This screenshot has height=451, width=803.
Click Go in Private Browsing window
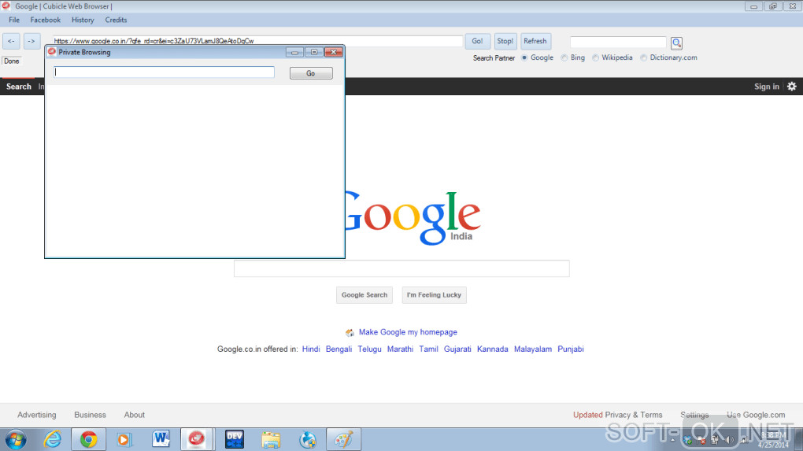(x=311, y=73)
